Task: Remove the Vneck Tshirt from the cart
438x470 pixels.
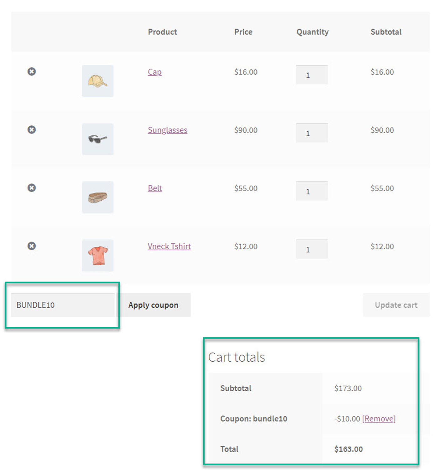Action: point(31,246)
